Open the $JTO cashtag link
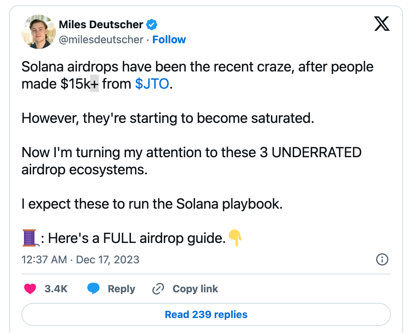 click(x=152, y=84)
